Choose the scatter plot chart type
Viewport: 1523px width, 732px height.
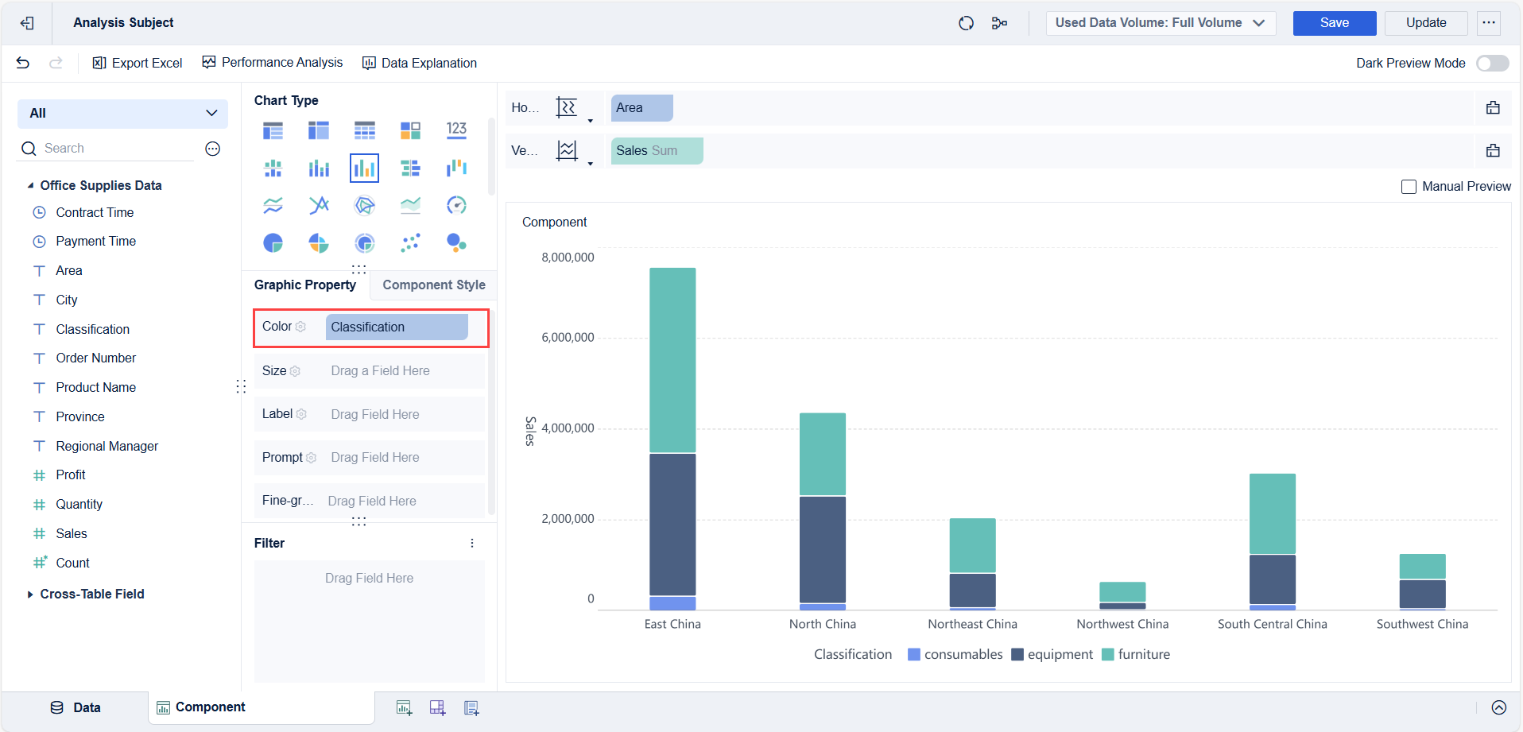click(410, 242)
